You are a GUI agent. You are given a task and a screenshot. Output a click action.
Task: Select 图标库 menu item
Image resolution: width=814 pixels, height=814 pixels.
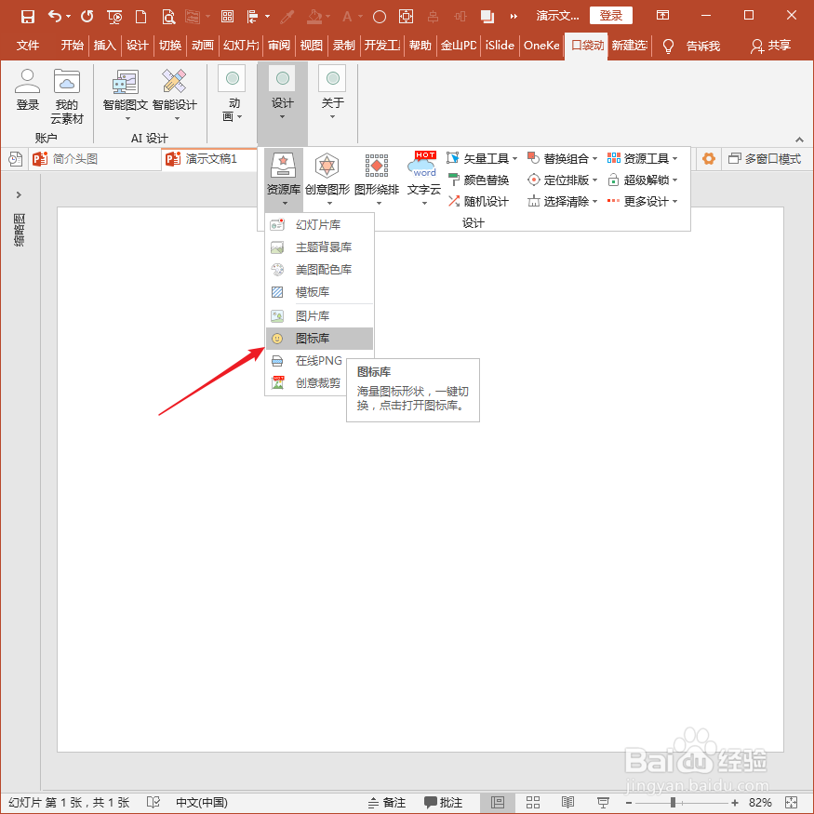[x=319, y=339]
